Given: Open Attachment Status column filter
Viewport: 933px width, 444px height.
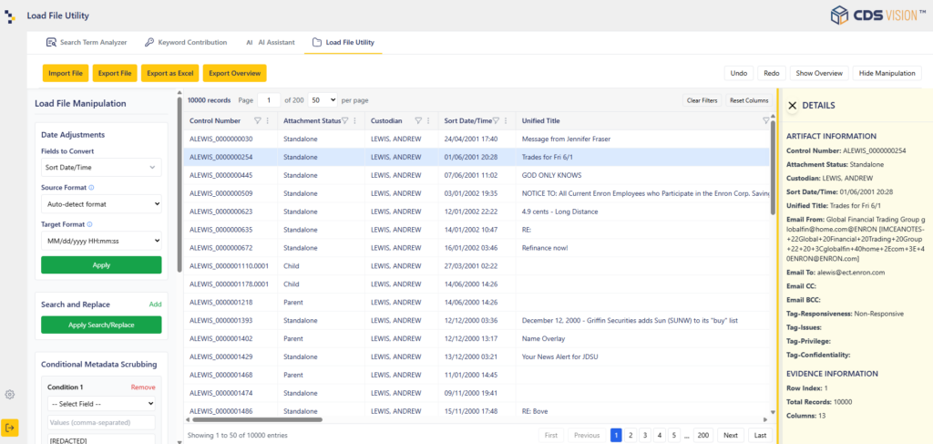Looking at the screenshot, I should (x=344, y=121).
